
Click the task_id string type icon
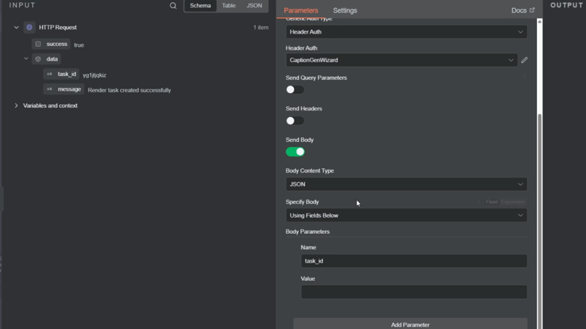(x=49, y=74)
